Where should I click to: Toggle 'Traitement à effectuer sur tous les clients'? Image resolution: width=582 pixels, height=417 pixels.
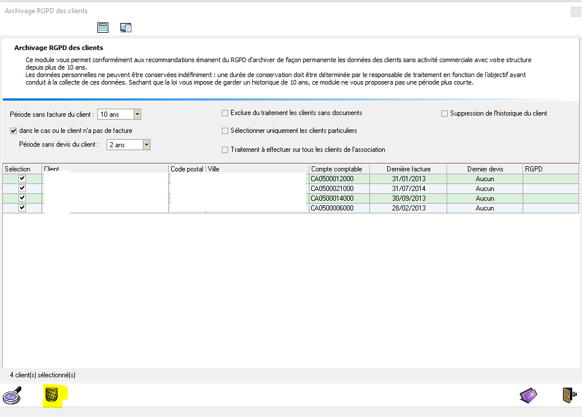pyautogui.click(x=225, y=150)
